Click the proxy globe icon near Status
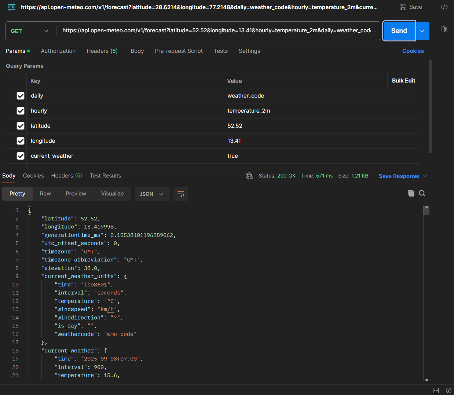 [x=249, y=176]
